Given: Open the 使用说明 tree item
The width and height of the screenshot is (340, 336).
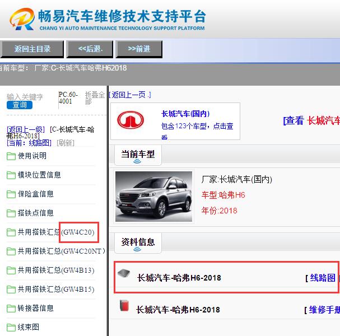Looking at the screenshot, I should coord(32,156).
